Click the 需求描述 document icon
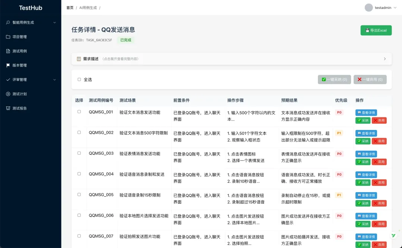402x248 pixels. click(x=79, y=58)
